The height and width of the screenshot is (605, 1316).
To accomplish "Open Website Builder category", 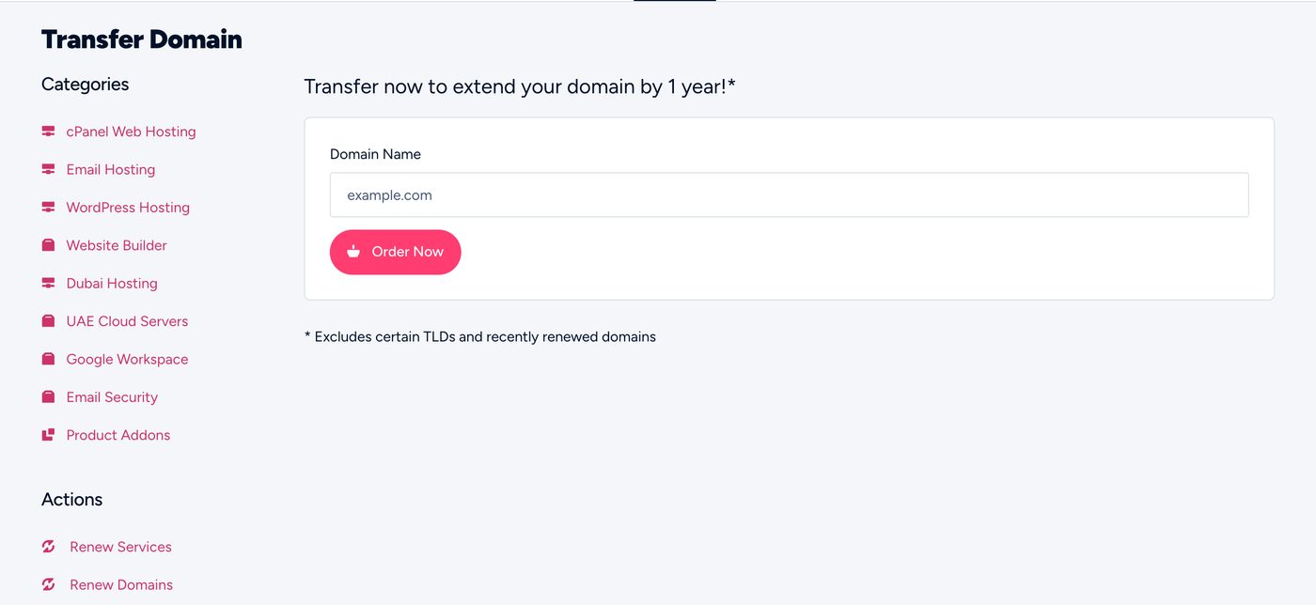I will (x=117, y=245).
